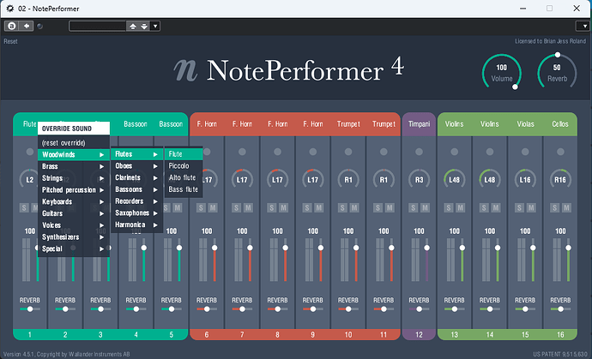Mute channel 6 F. Horn
Viewport: 592px width, 359px height.
coord(213,208)
